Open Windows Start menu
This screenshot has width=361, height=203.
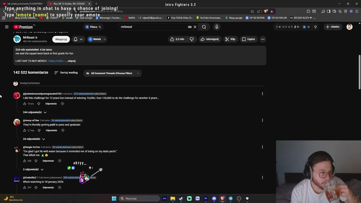point(114,198)
